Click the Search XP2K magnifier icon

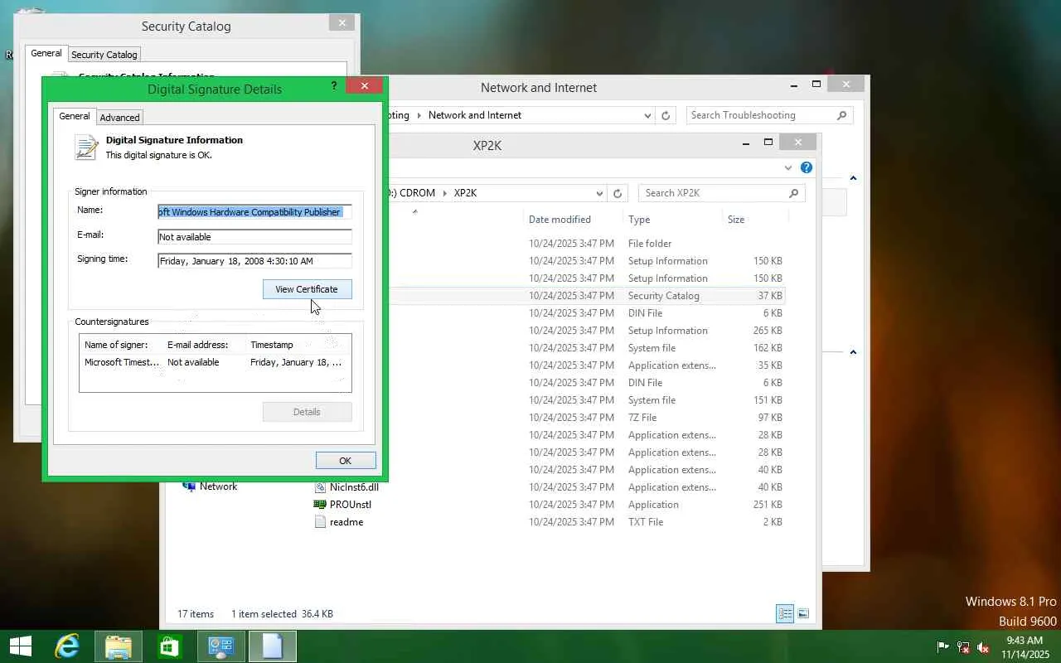pos(793,193)
